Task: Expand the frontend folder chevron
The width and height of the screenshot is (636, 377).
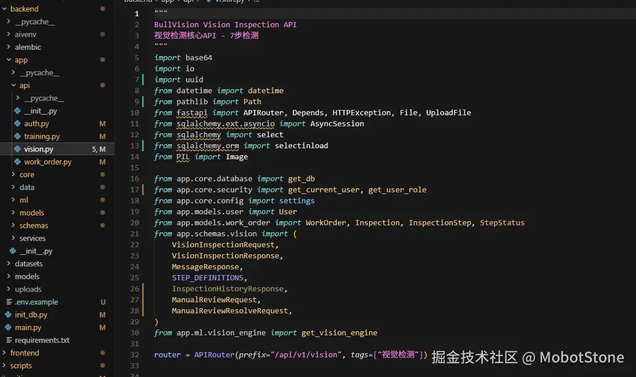Action: click(5, 353)
